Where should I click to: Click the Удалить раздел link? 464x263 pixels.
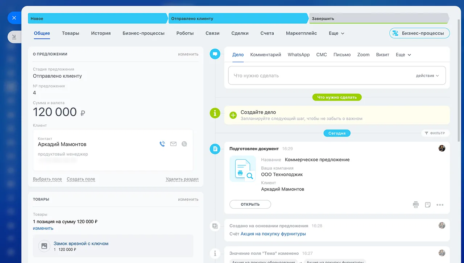click(182, 179)
